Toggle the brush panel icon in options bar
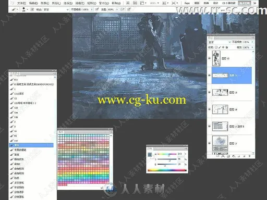The height and width of the screenshot is (200, 267). click(x=32, y=9)
